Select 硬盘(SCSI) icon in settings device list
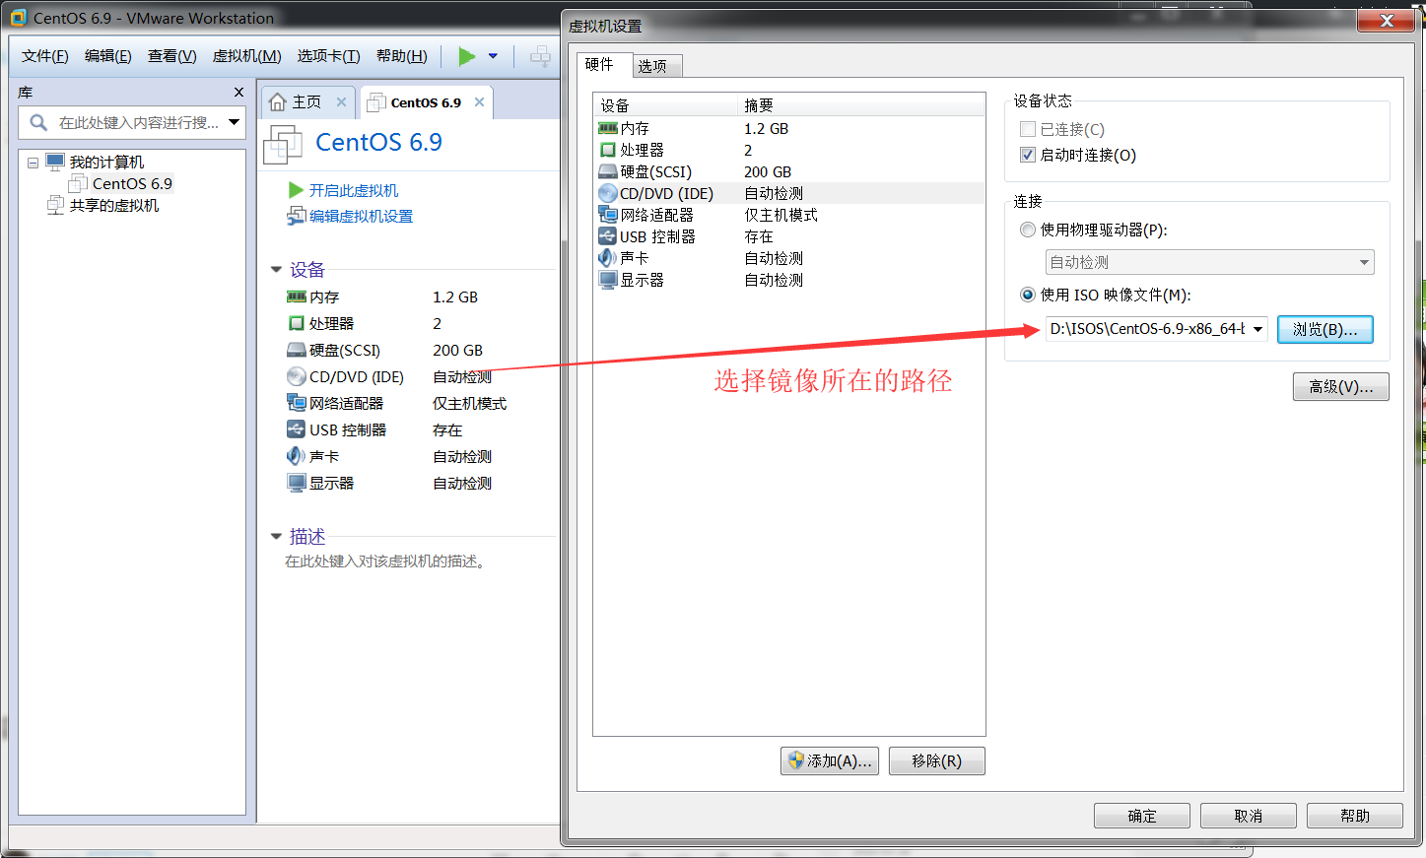Screen dimensions: 1426x858 608,171
